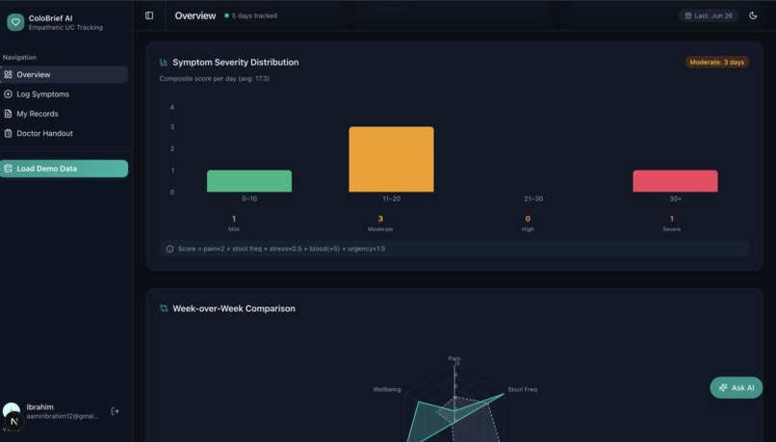Click the logout icon beside Ibrahim
This screenshot has width=776, height=442.
(x=115, y=411)
